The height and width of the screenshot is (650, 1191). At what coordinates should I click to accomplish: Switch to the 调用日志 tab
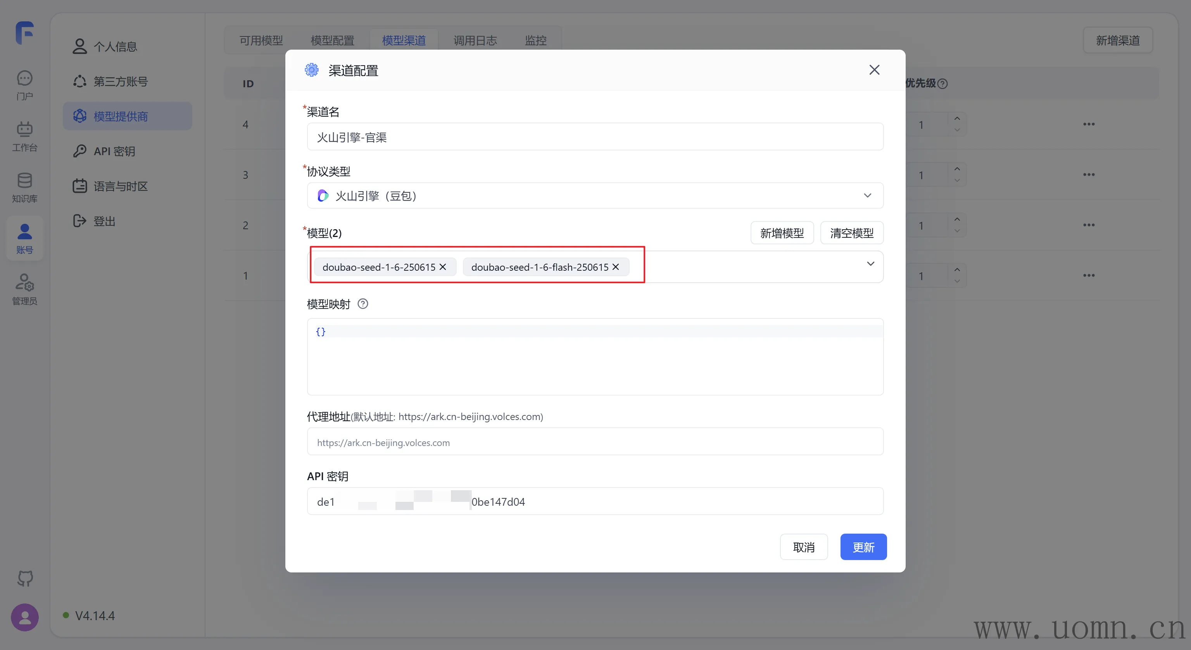tap(475, 41)
